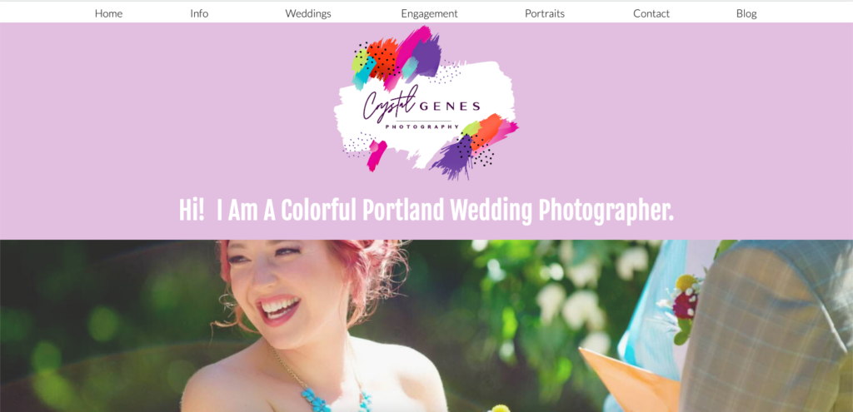
Task: Click the cursive "Crystal" script in logo
Action: pyautogui.click(x=388, y=102)
